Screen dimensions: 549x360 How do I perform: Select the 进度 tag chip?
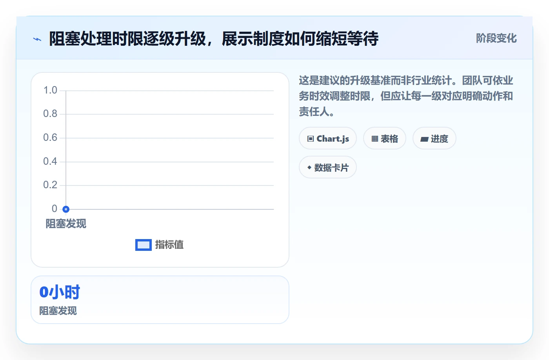click(x=434, y=139)
